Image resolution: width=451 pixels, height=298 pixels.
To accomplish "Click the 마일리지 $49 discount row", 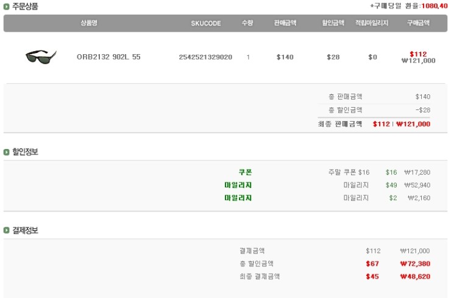I will click(391, 185).
